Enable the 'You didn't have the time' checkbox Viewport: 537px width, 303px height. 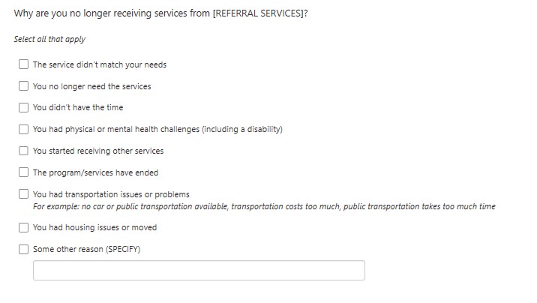coord(24,107)
